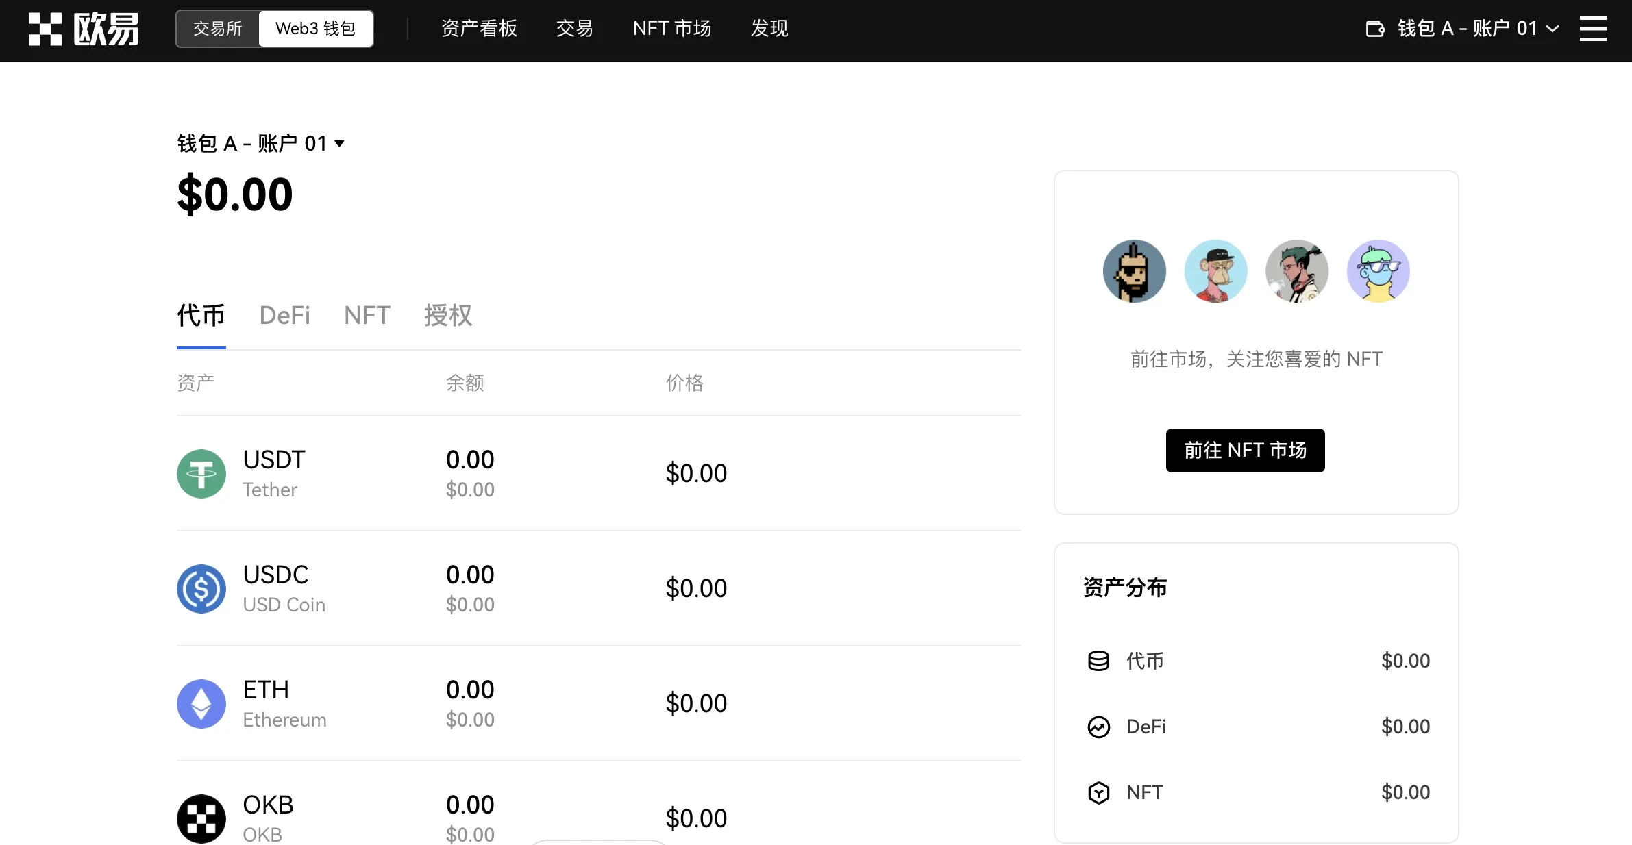Screen dimensions: 1632x845
Task: Click the 代币 icon in 资产分布 panel
Action: tap(1099, 660)
